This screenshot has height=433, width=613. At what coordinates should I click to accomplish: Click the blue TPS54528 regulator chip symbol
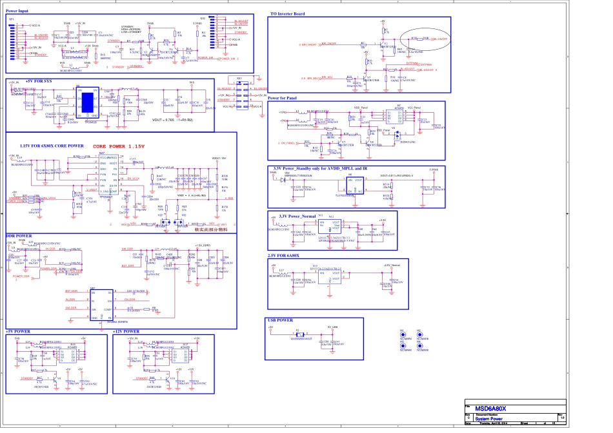coord(86,102)
